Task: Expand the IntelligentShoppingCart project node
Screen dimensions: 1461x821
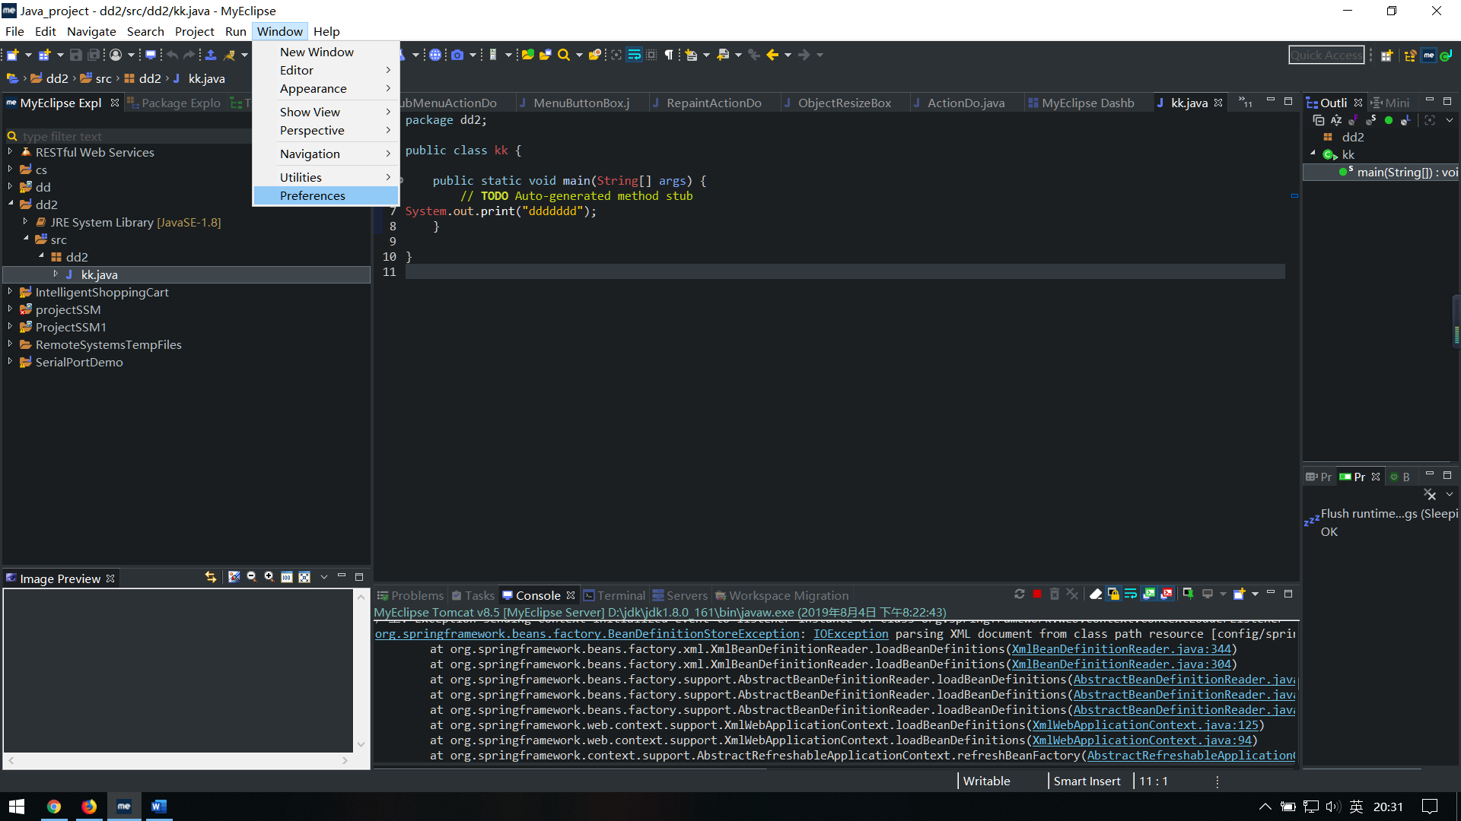Action: tap(10, 292)
